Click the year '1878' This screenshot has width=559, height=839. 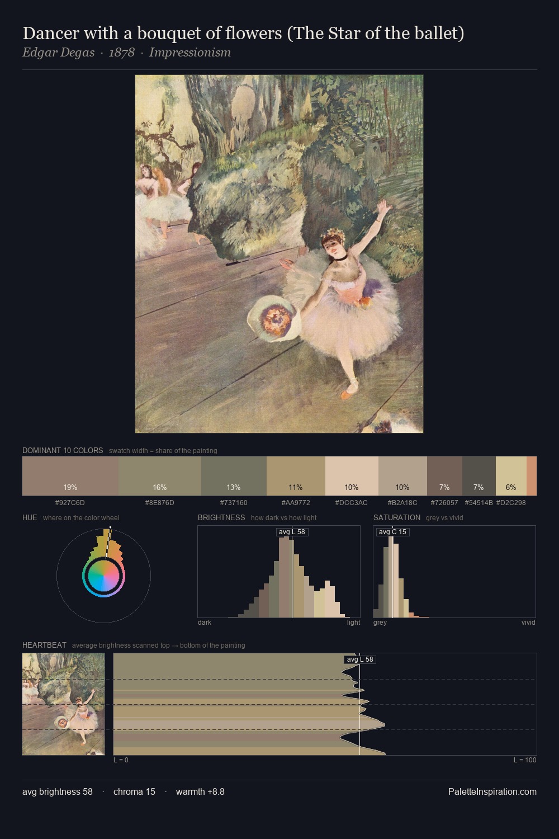coord(122,53)
